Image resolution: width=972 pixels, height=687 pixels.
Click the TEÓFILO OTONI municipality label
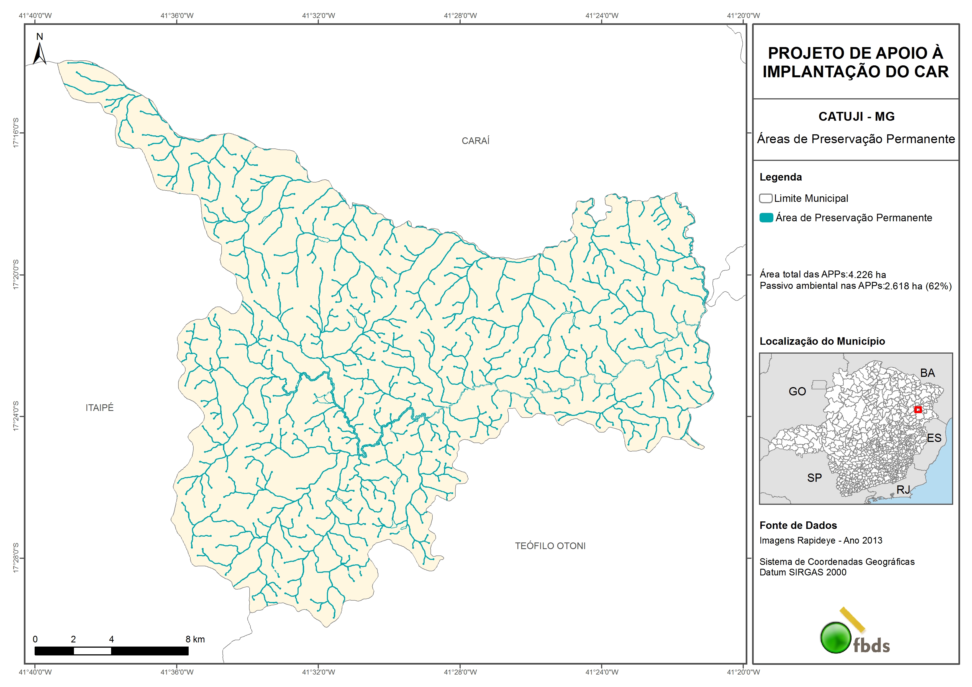[x=550, y=546]
